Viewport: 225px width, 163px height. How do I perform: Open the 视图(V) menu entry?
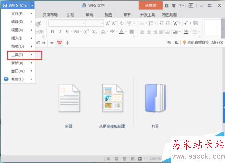point(18,30)
